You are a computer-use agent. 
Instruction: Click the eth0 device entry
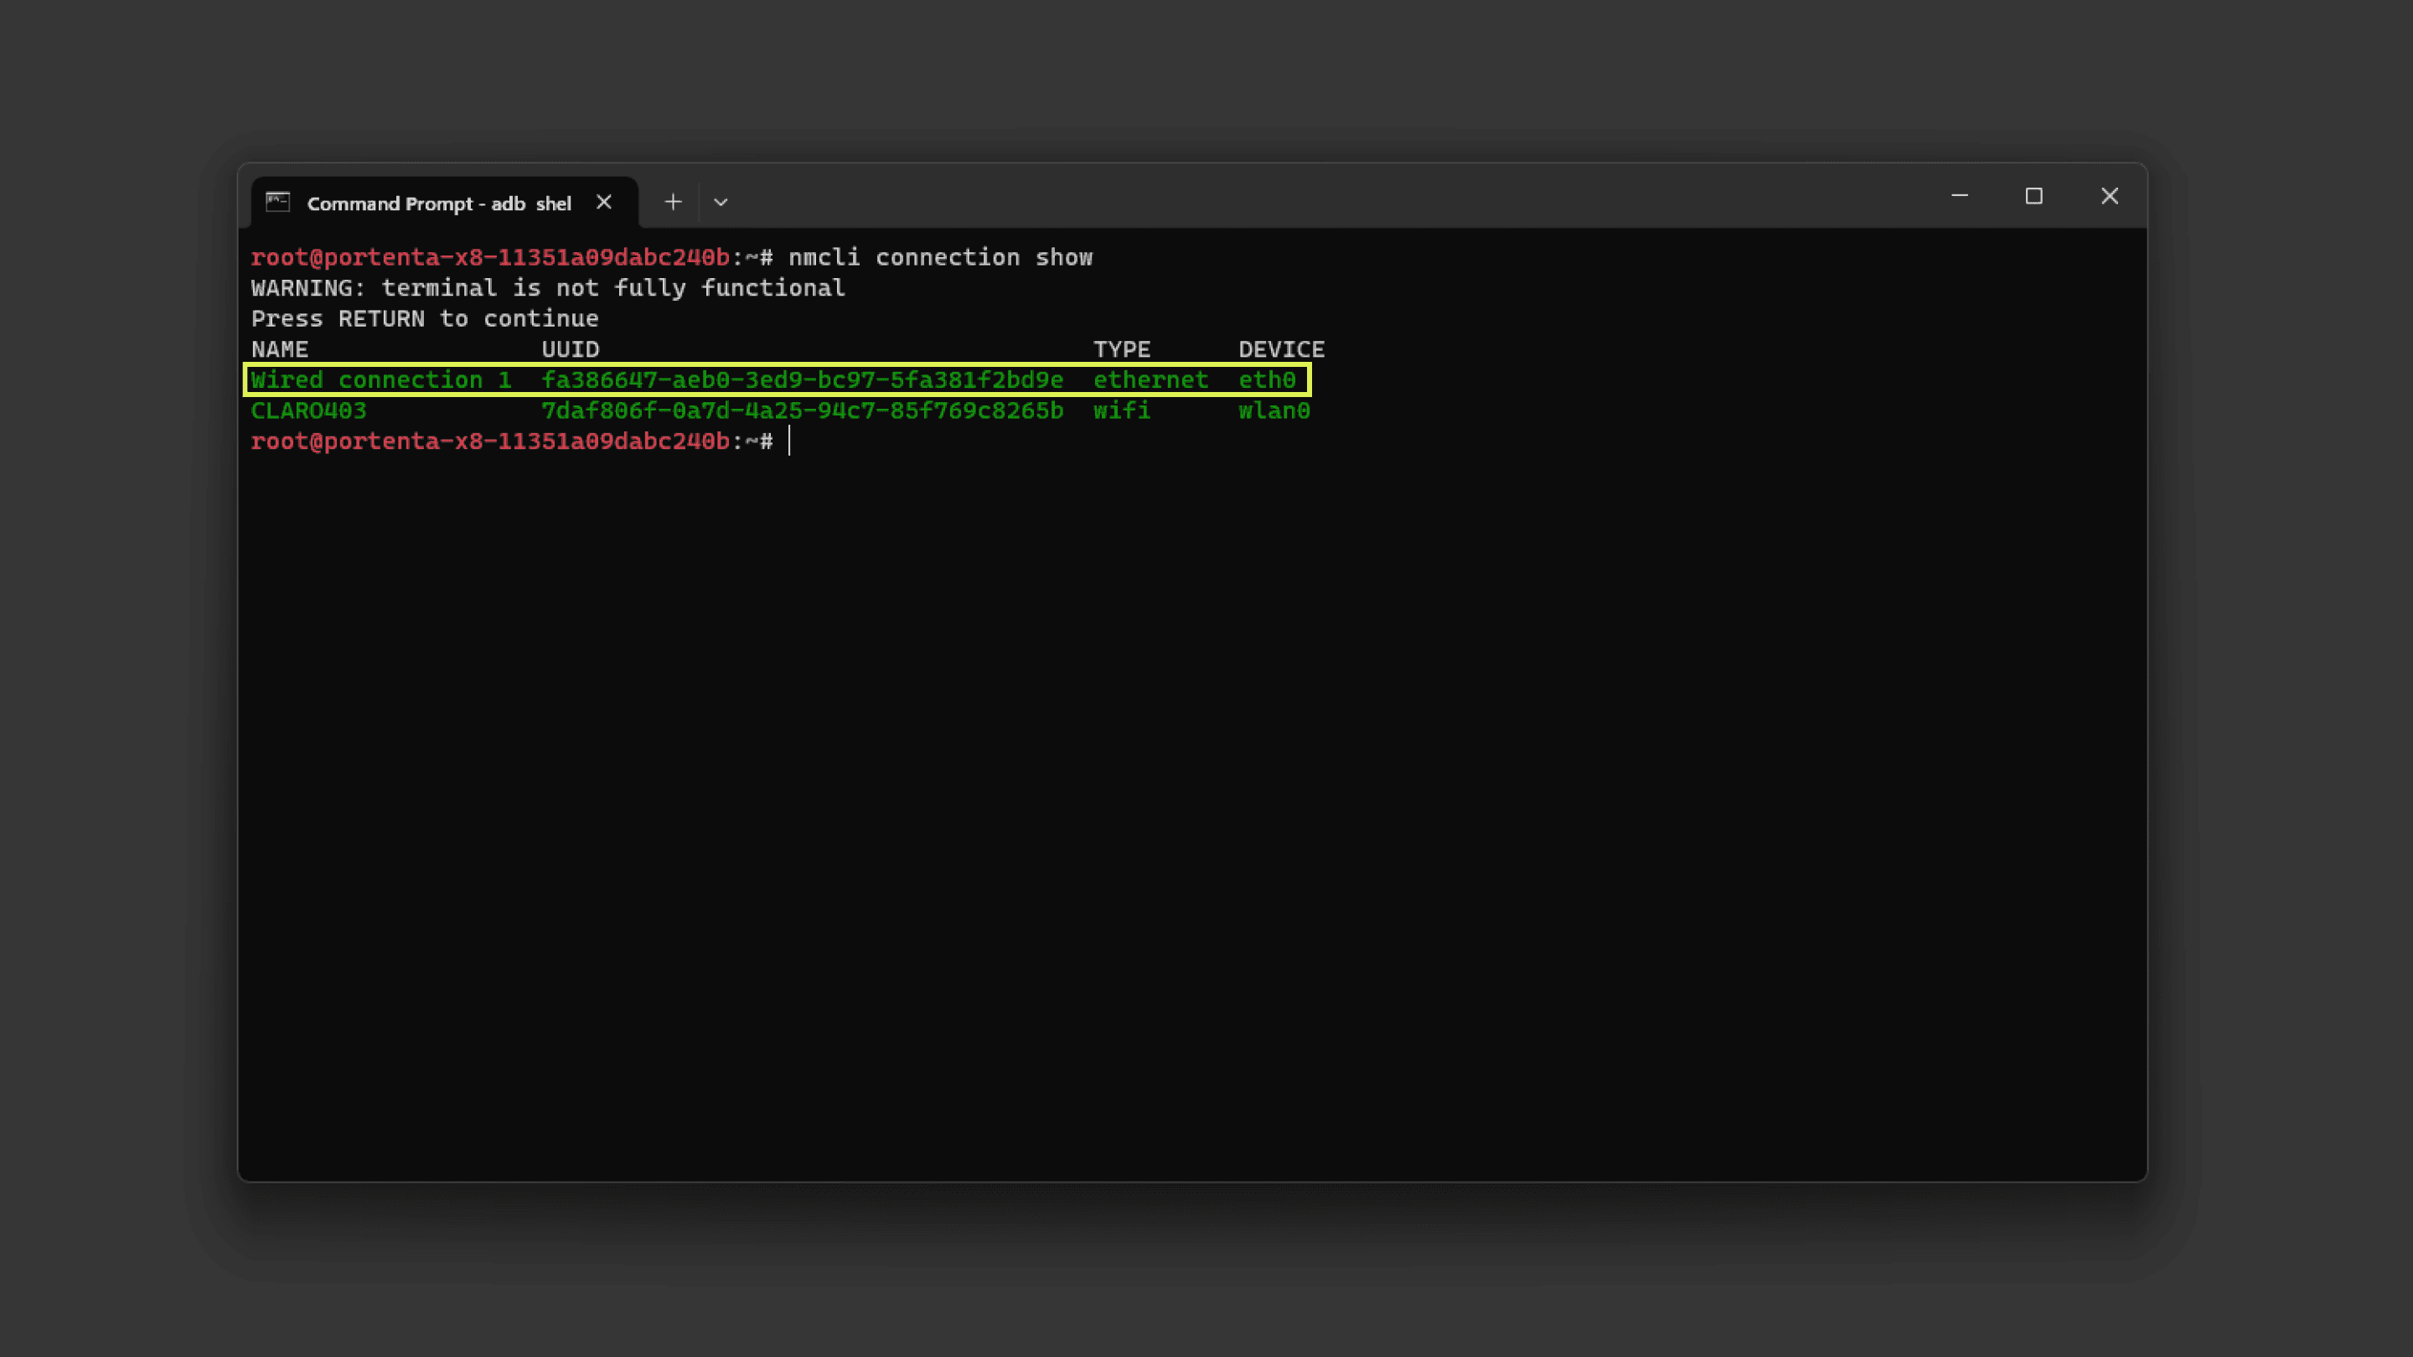click(1267, 380)
